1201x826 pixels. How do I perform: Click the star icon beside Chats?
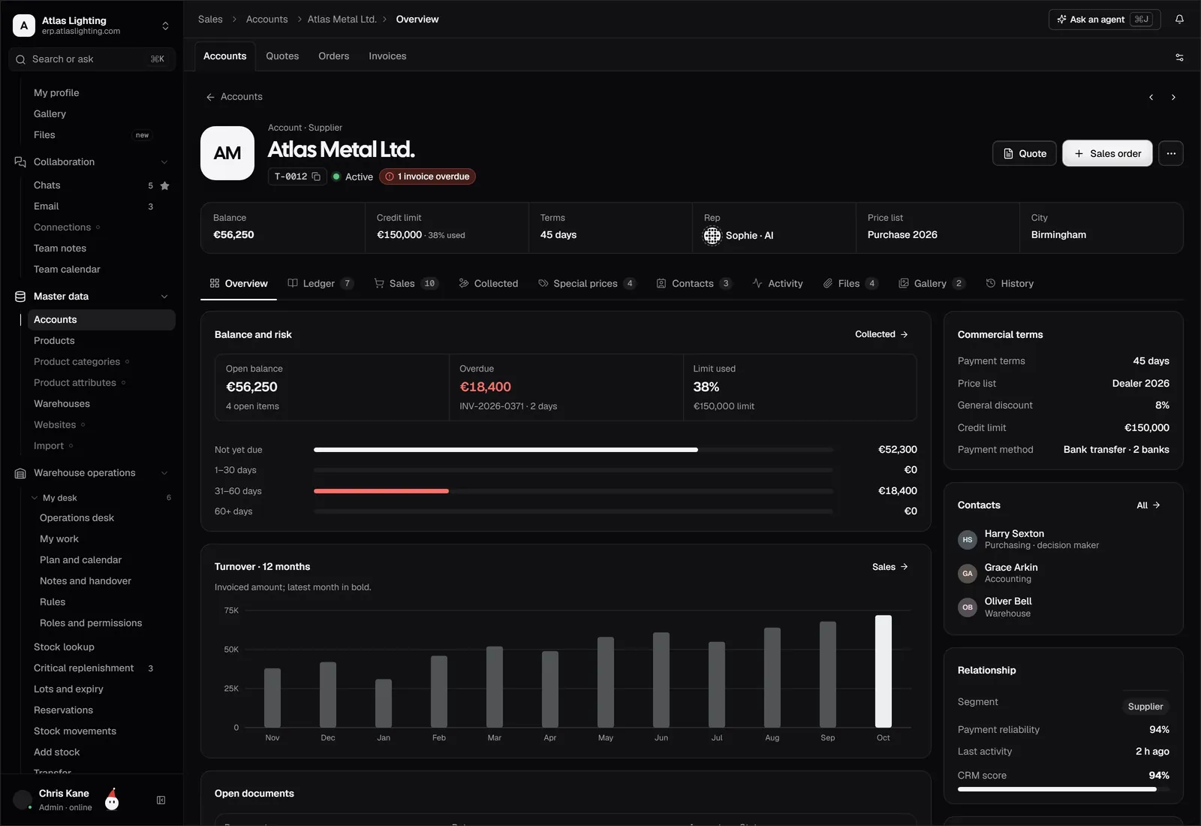pyautogui.click(x=164, y=185)
